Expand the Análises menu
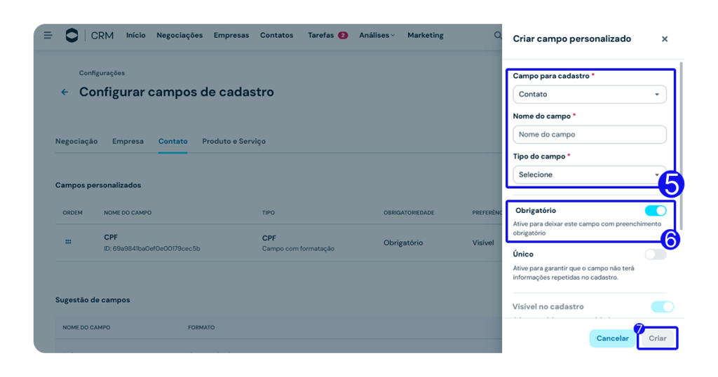Image resolution: width=718 pixels, height=377 pixels. click(x=377, y=35)
